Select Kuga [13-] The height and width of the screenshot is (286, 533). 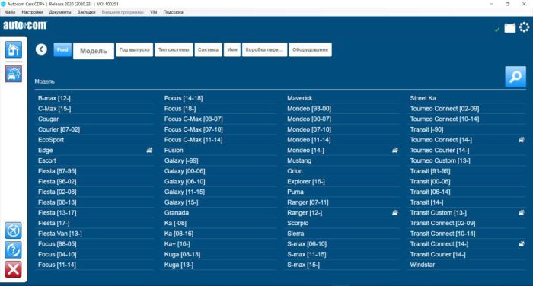(179, 265)
